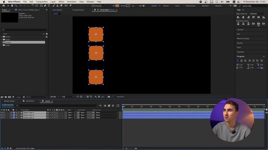Expand the Effects & Presets panel

tap(243, 39)
